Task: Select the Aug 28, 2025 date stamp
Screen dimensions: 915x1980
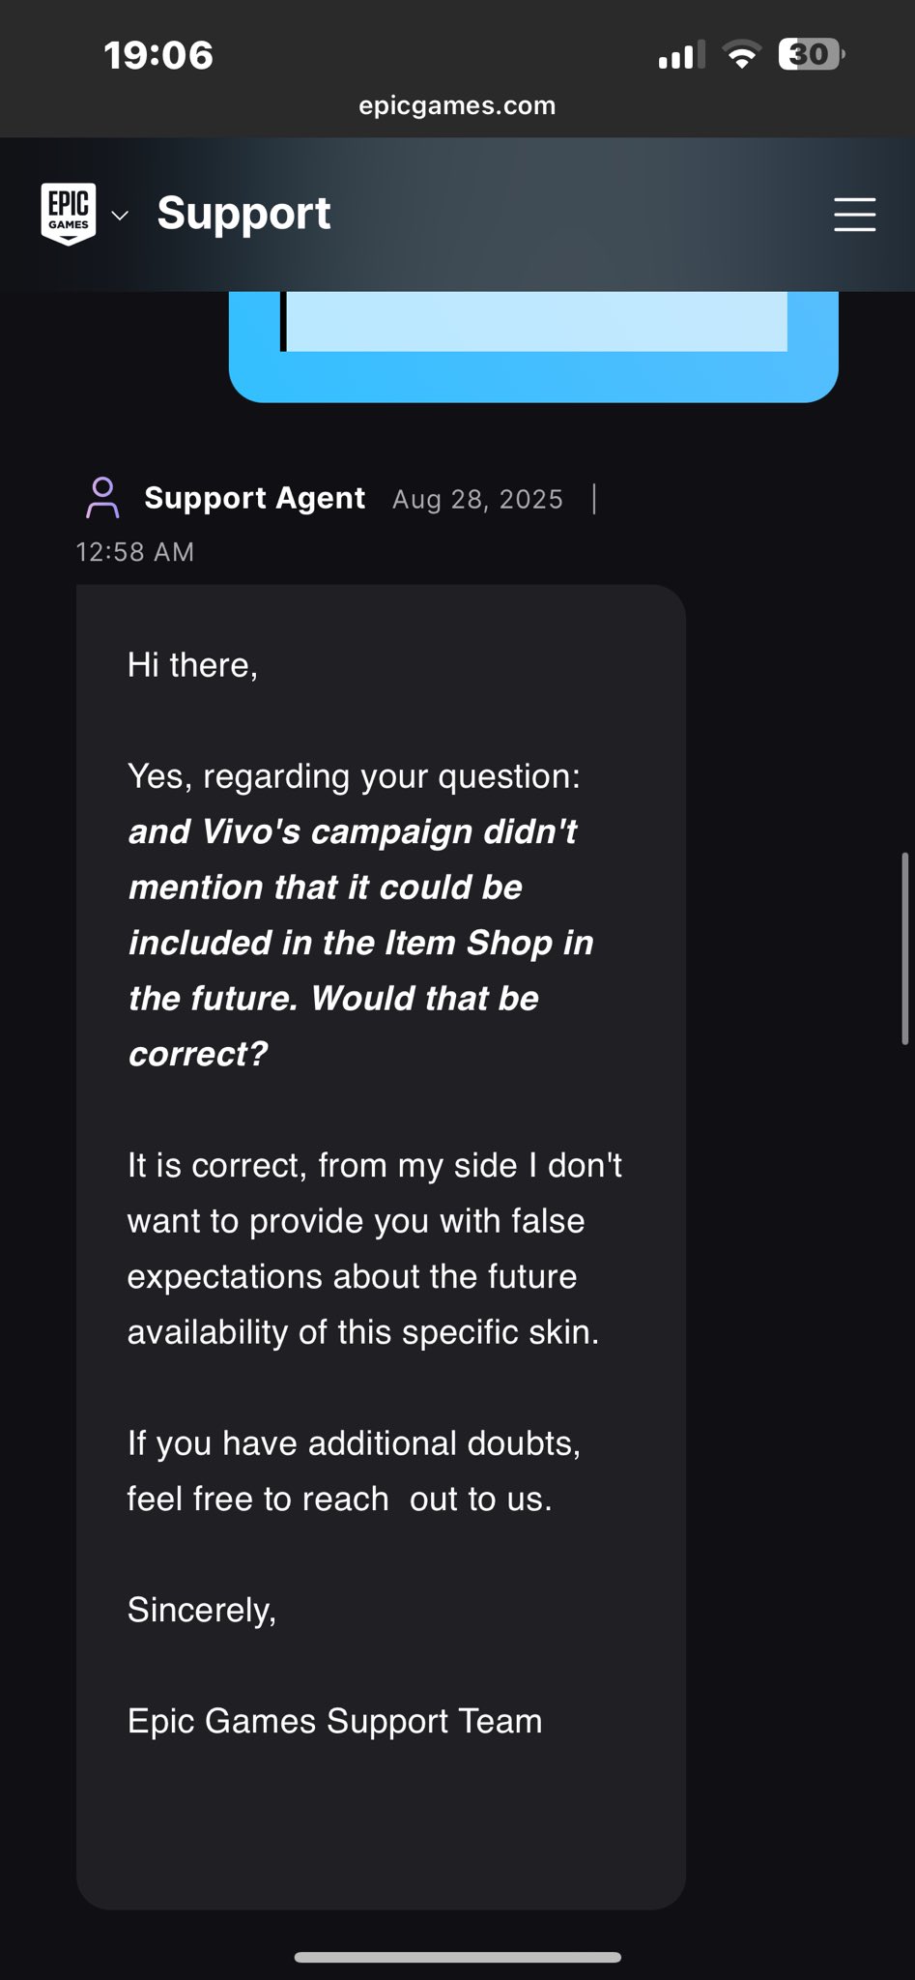Action: coord(477,499)
